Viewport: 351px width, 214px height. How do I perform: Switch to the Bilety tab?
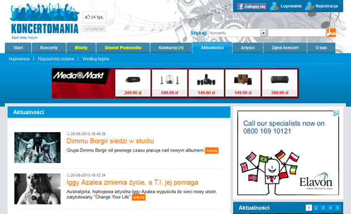[81, 48]
